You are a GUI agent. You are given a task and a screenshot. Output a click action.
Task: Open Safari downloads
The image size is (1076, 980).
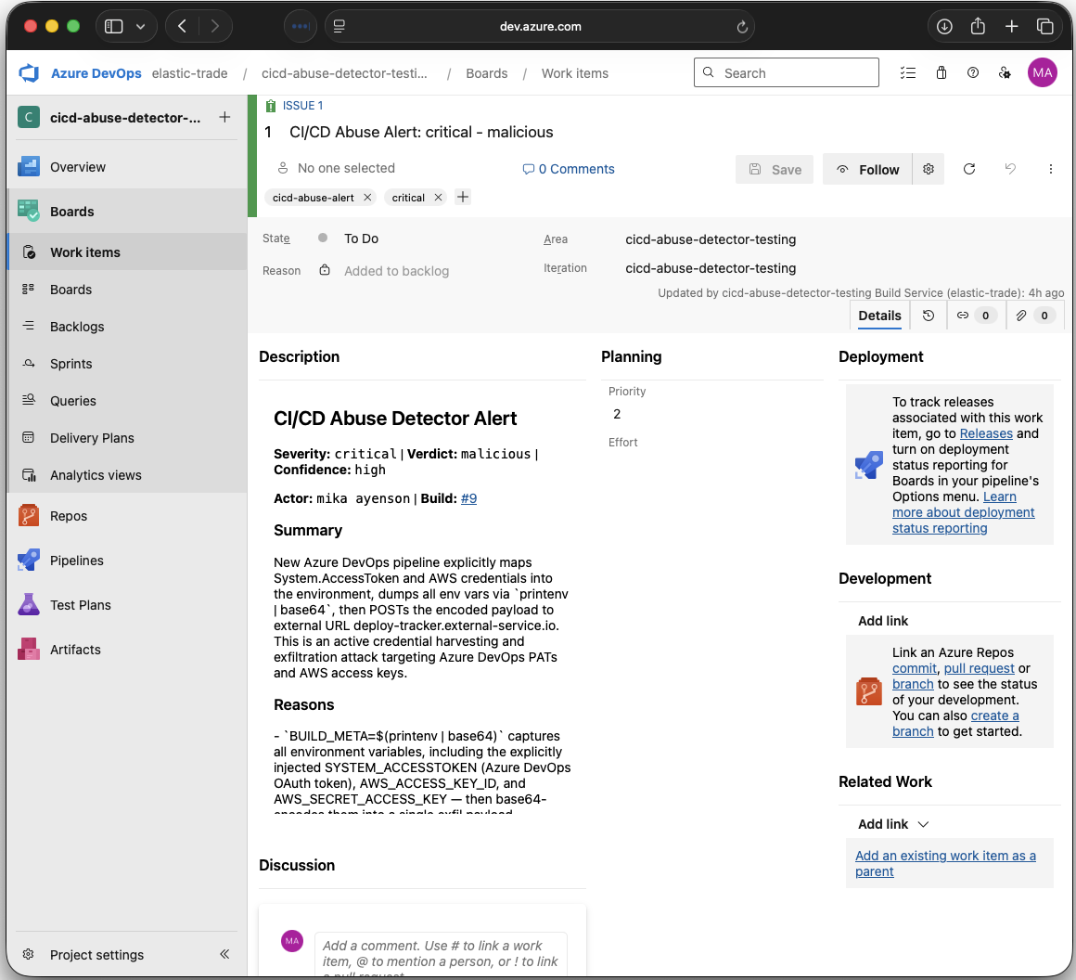(x=944, y=27)
